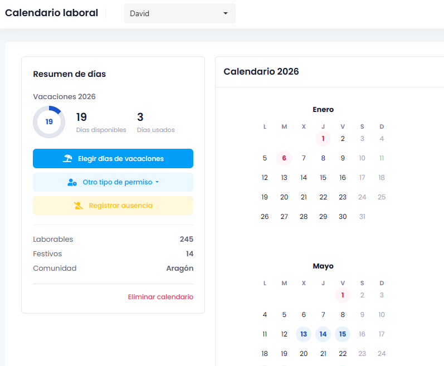This screenshot has width=444, height=366.
Task: Click the dropdown arrow beside David
Action: 226,13
